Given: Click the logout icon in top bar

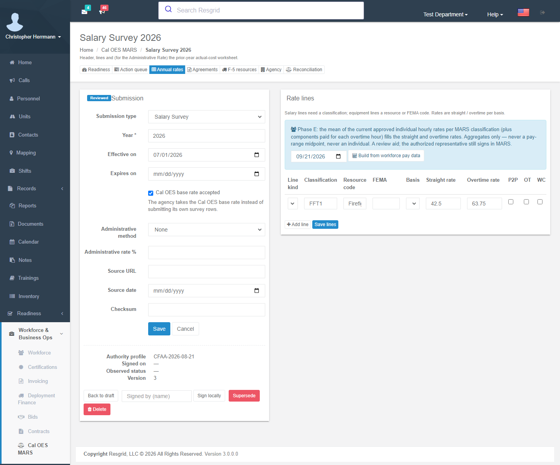Looking at the screenshot, I should [542, 12].
